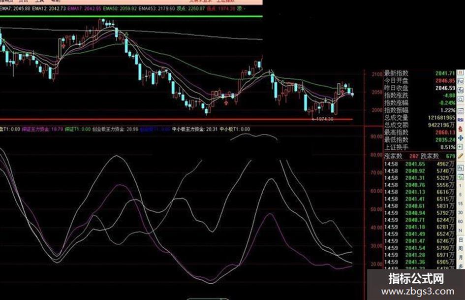This screenshot has height=300, width=465.
Task: Click tick row with price 2040.61
Action: [x=420, y=206]
